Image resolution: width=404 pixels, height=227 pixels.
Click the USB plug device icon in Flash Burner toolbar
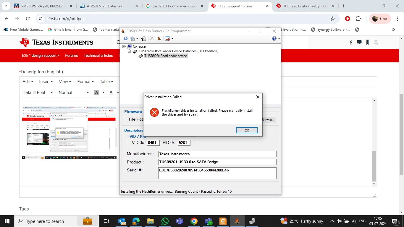tap(143, 38)
